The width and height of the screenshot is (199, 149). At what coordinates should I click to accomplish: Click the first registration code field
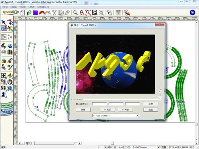click(99, 104)
